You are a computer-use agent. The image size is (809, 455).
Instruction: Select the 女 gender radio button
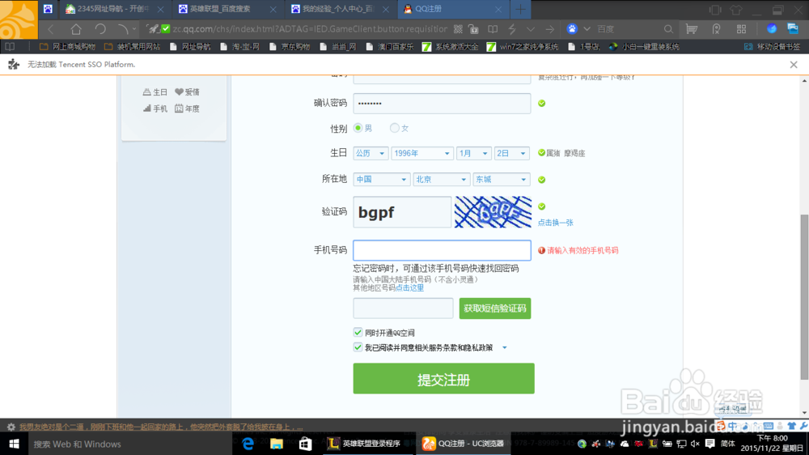tap(394, 128)
